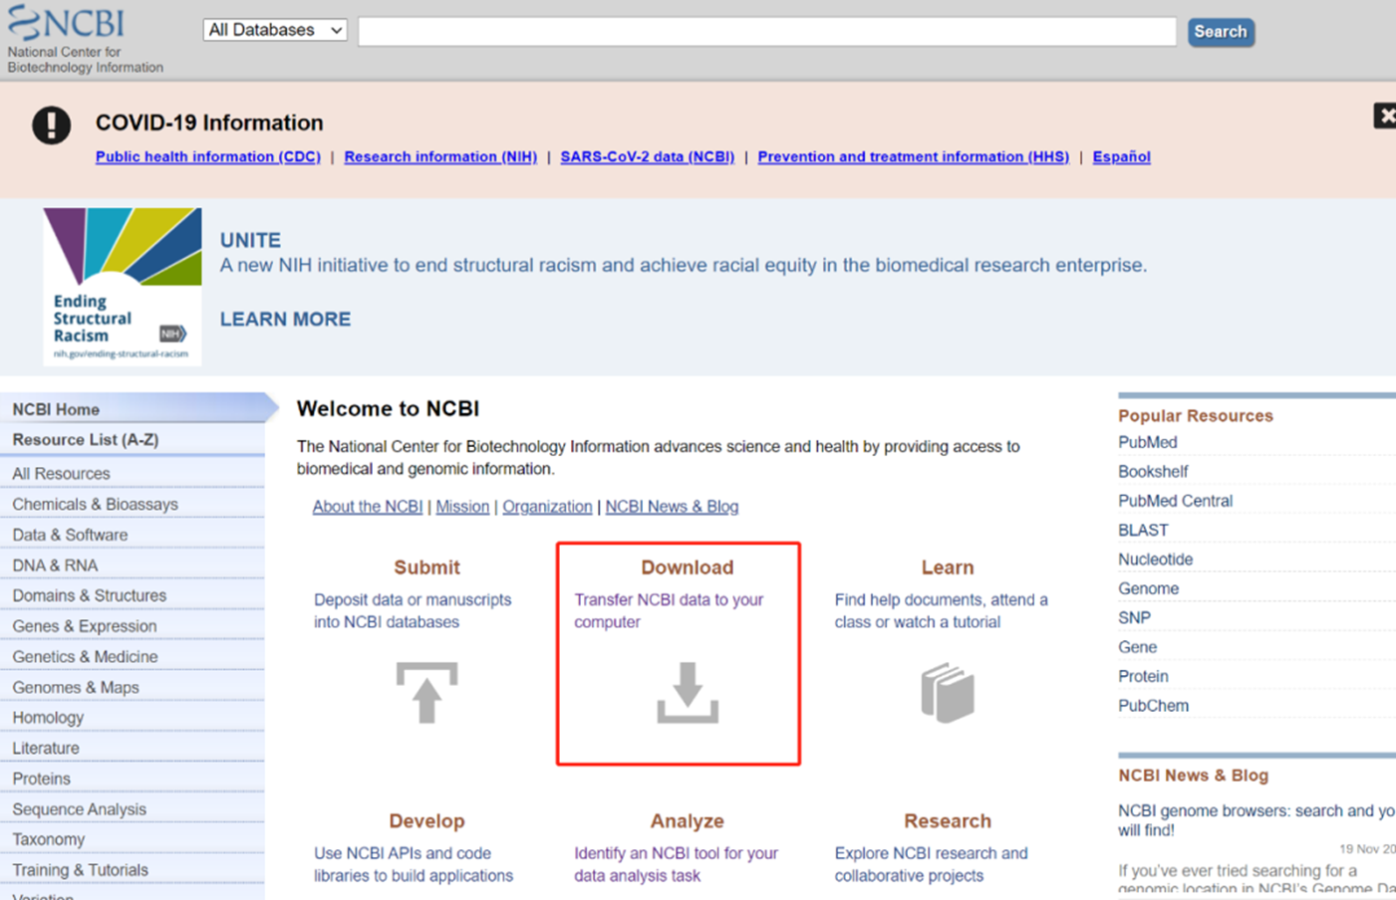This screenshot has height=900, width=1396.
Task: Open PubMed in Popular Resources
Action: (1147, 442)
